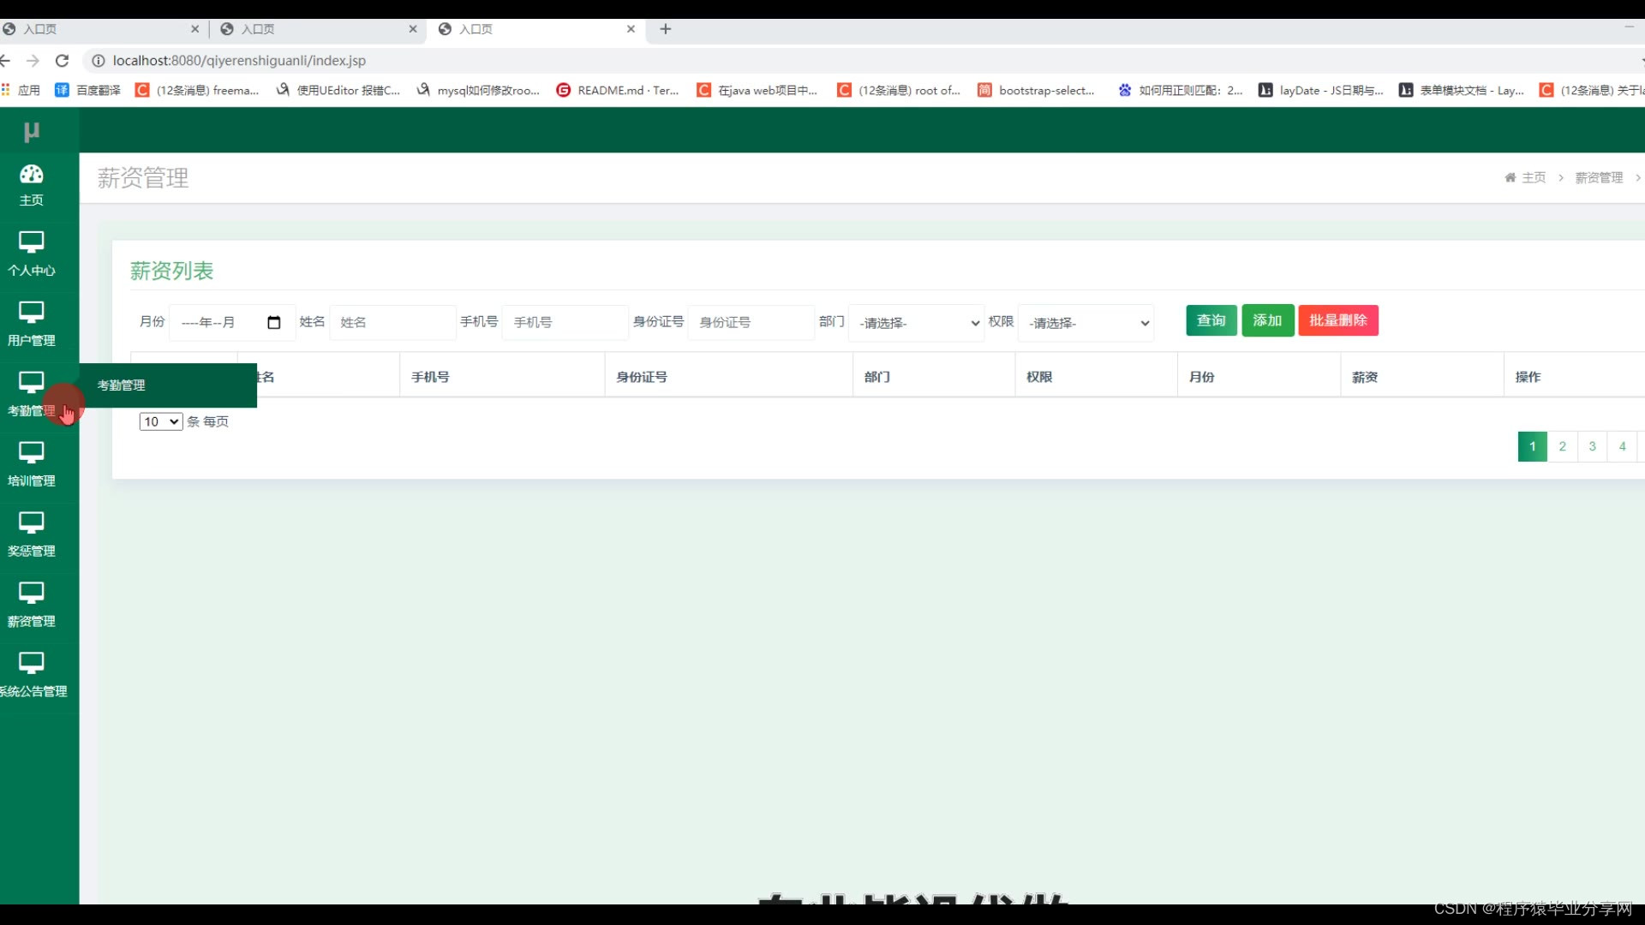Click the dashboard 主页 sidebar icon
This screenshot has width=1645, height=925.
(32, 175)
